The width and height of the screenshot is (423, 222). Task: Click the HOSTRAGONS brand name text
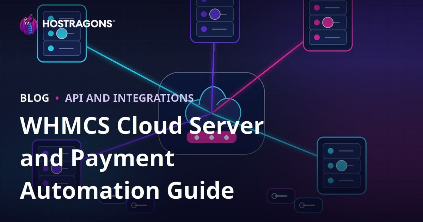tap(78, 24)
